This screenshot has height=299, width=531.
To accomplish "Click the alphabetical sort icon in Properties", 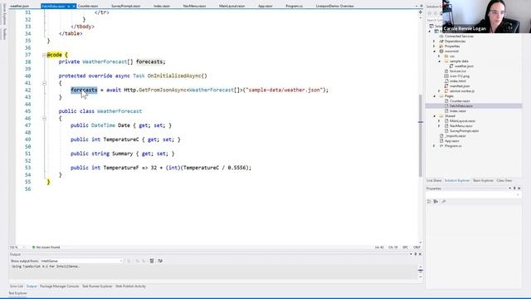I will point(436,202).
